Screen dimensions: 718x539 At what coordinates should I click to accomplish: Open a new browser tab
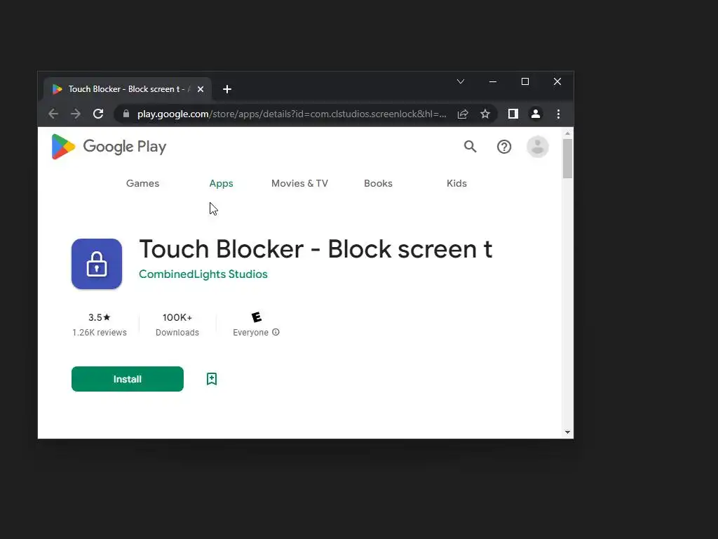(x=227, y=89)
